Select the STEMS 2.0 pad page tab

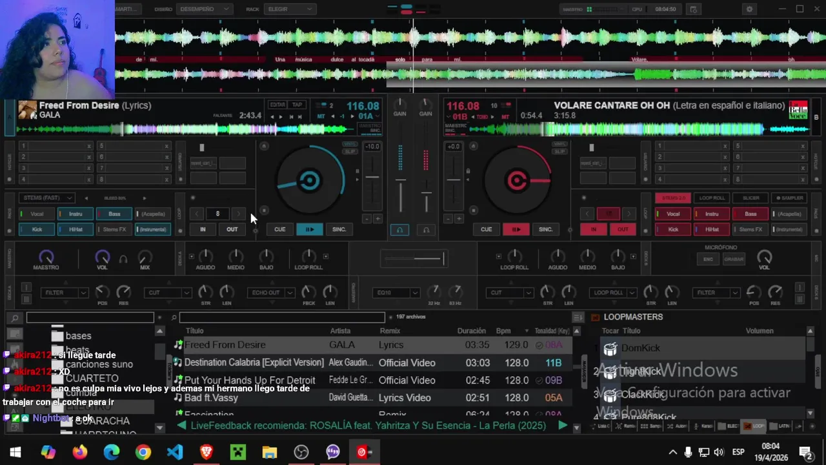674,198
